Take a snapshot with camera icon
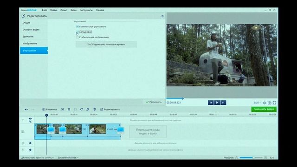This screenshot has height=167, width=297. (269, 103)
